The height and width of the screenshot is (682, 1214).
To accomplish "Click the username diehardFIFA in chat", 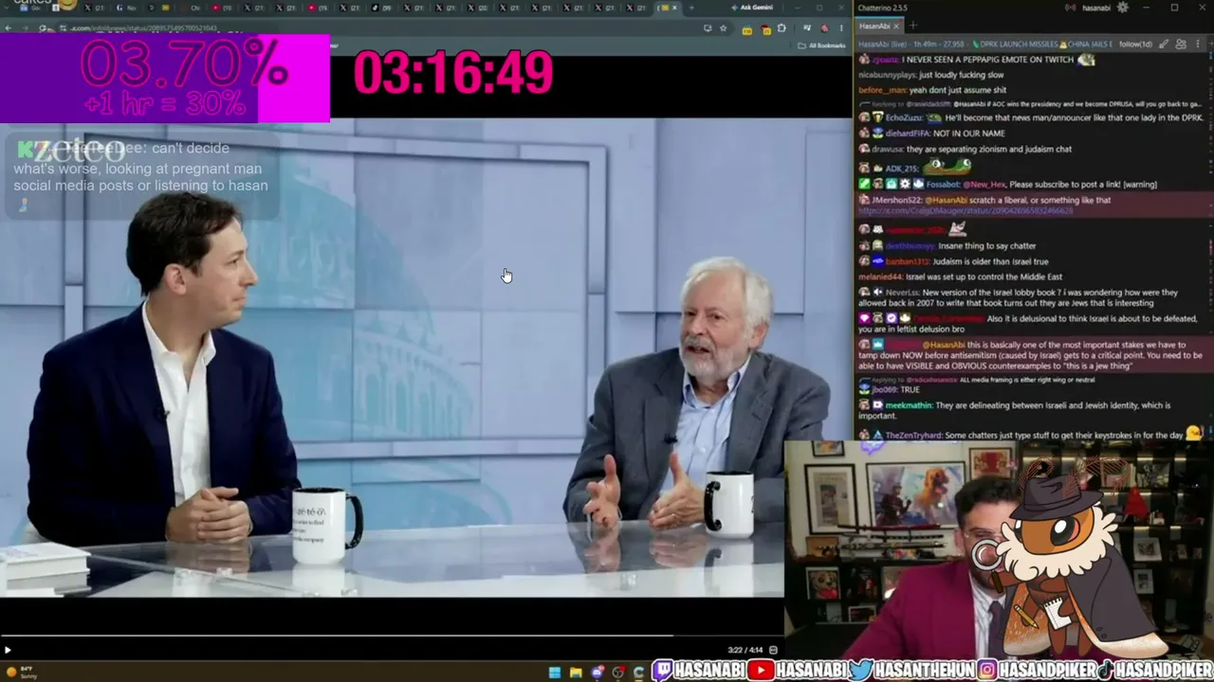I will point(908,134).
